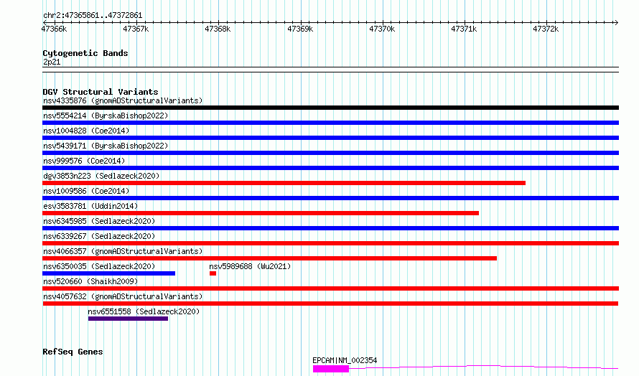The width and height of the screenshot is (639, 376).
Task: Click the 47369k ruler position
Action: 300,29
